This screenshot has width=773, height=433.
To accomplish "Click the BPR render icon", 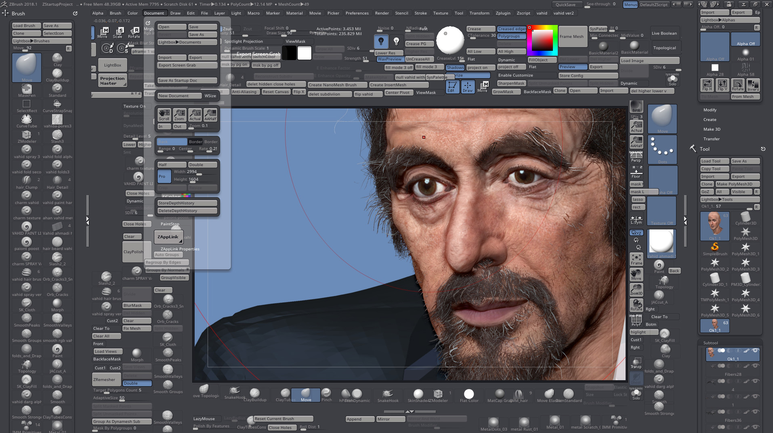I will 636,107.
